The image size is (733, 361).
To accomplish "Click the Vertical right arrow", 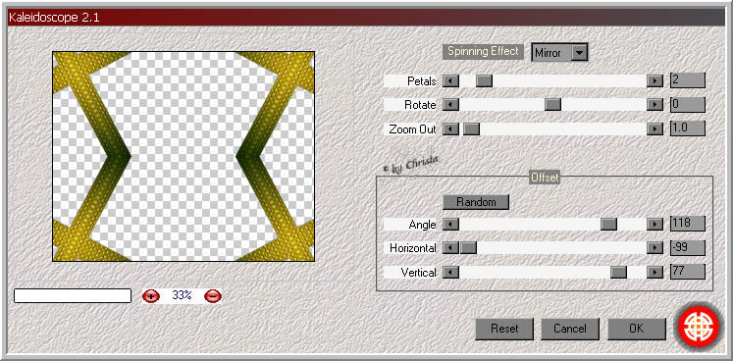I will (x=654, y=272).
